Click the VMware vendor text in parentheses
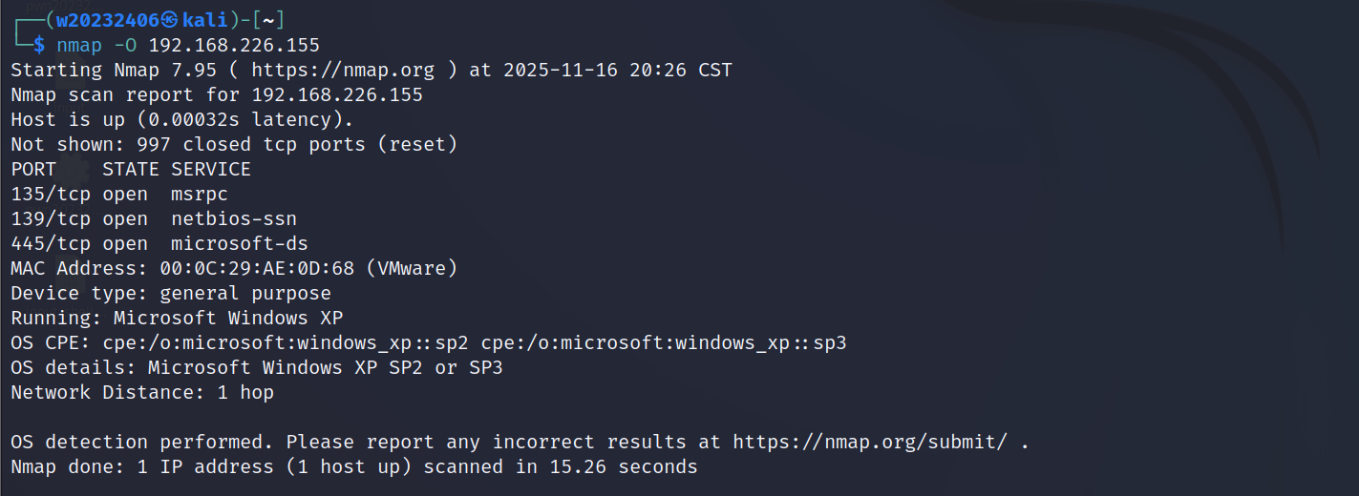 [412, 268]
